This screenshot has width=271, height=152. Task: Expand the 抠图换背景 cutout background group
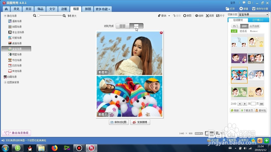click(5, 82)
